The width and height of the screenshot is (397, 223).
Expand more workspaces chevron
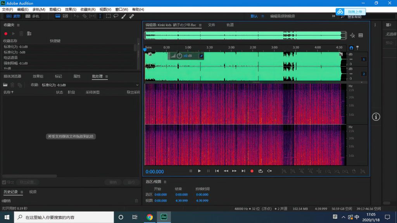coord(333,16)
